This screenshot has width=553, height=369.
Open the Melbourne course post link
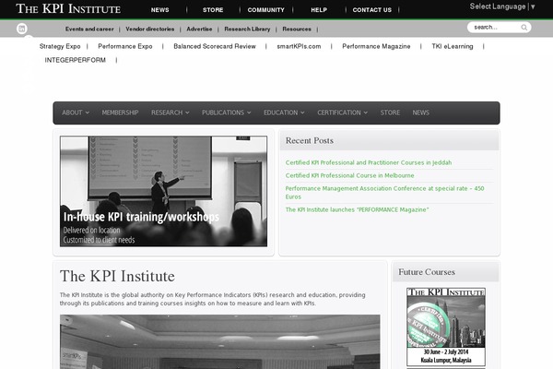(x=350, y=175)
